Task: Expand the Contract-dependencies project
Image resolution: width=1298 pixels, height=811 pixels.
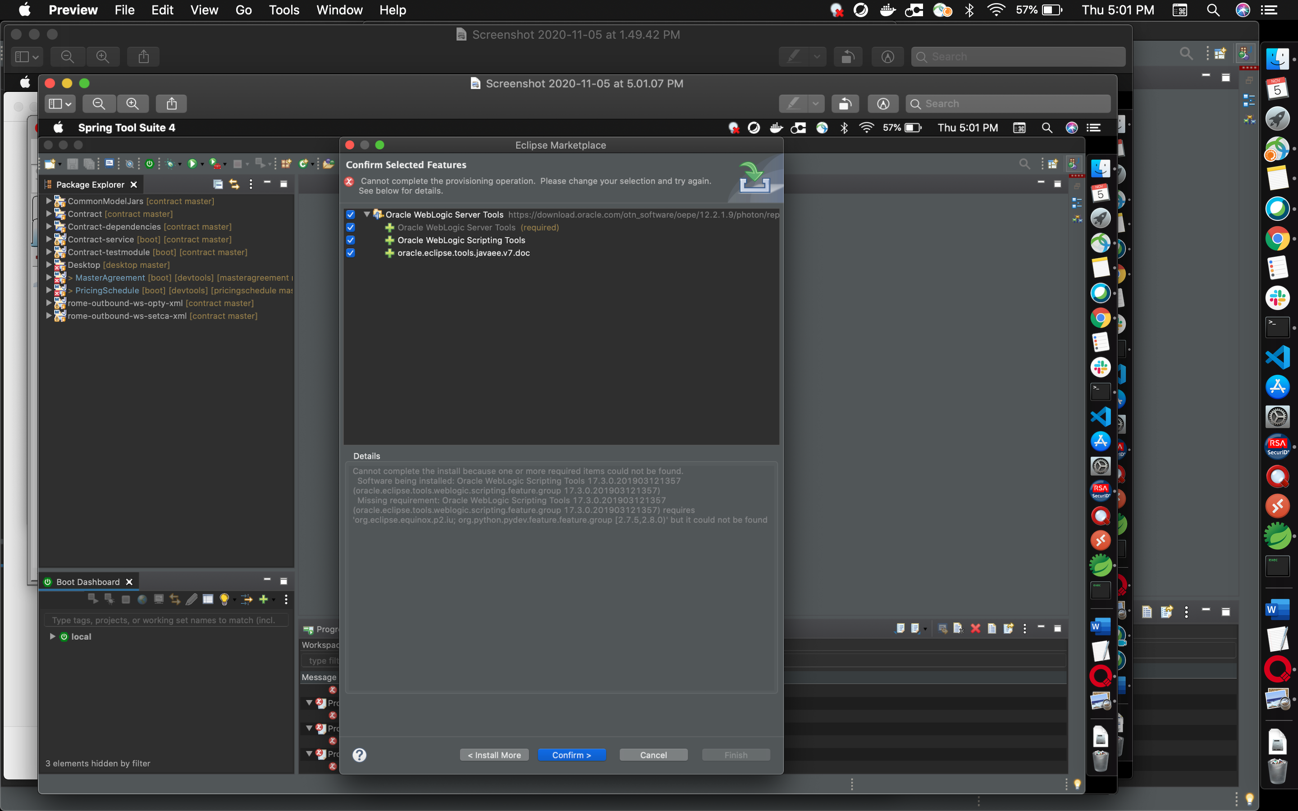Action: [49, 226]
